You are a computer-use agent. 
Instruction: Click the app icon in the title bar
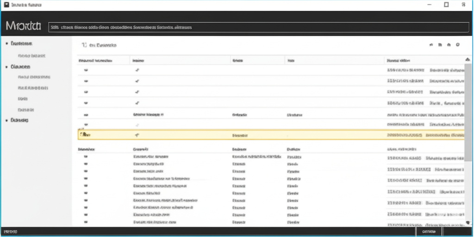click(x=6, y=5)
